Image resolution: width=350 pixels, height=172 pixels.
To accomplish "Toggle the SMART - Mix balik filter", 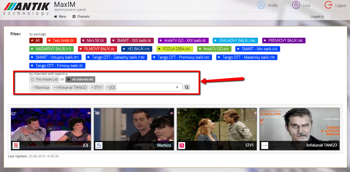I will (x=258, y=49).
